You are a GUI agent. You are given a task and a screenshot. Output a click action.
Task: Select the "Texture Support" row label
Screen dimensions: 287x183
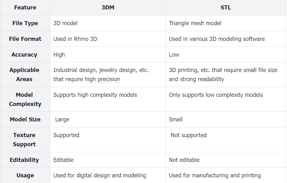point(25,140)
